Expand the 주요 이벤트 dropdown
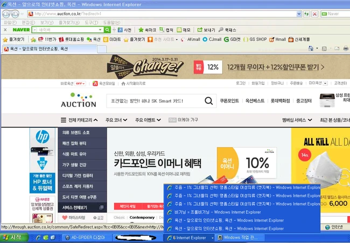350x243 pixels. [148, 120]
